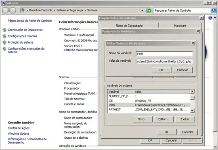The image size is (218, 150).
Task: Click the Pesquisar Painel de Controle search box
Action: coord(182,10)
